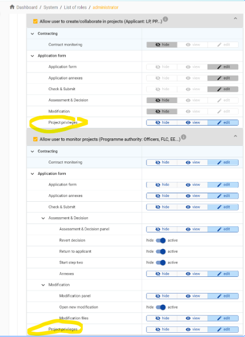Set monitoring Contract monitoring to view
Viewport: 245px width, 337px height.
coord(193,163)
